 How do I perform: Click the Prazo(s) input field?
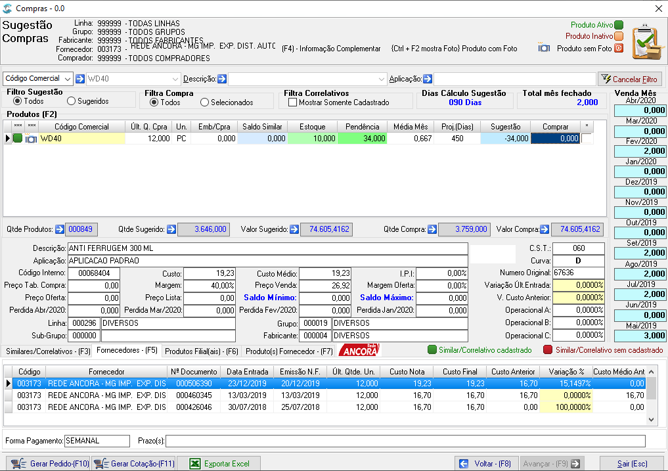tap(405, 441)
